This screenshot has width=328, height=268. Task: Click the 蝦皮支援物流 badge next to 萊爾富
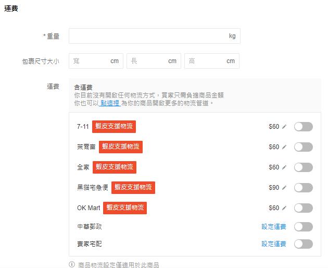click(121, 147)
